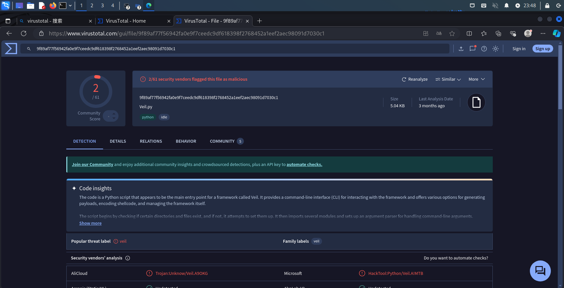Screen dimensions: 564x288
Task: Click the upload file icon in VirusTotal header
Action: (x=461, y=49)
